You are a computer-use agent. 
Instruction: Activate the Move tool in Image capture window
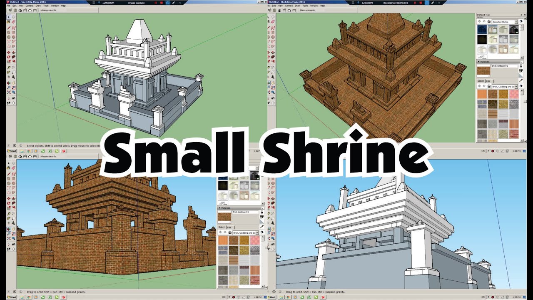coord(9,52)
